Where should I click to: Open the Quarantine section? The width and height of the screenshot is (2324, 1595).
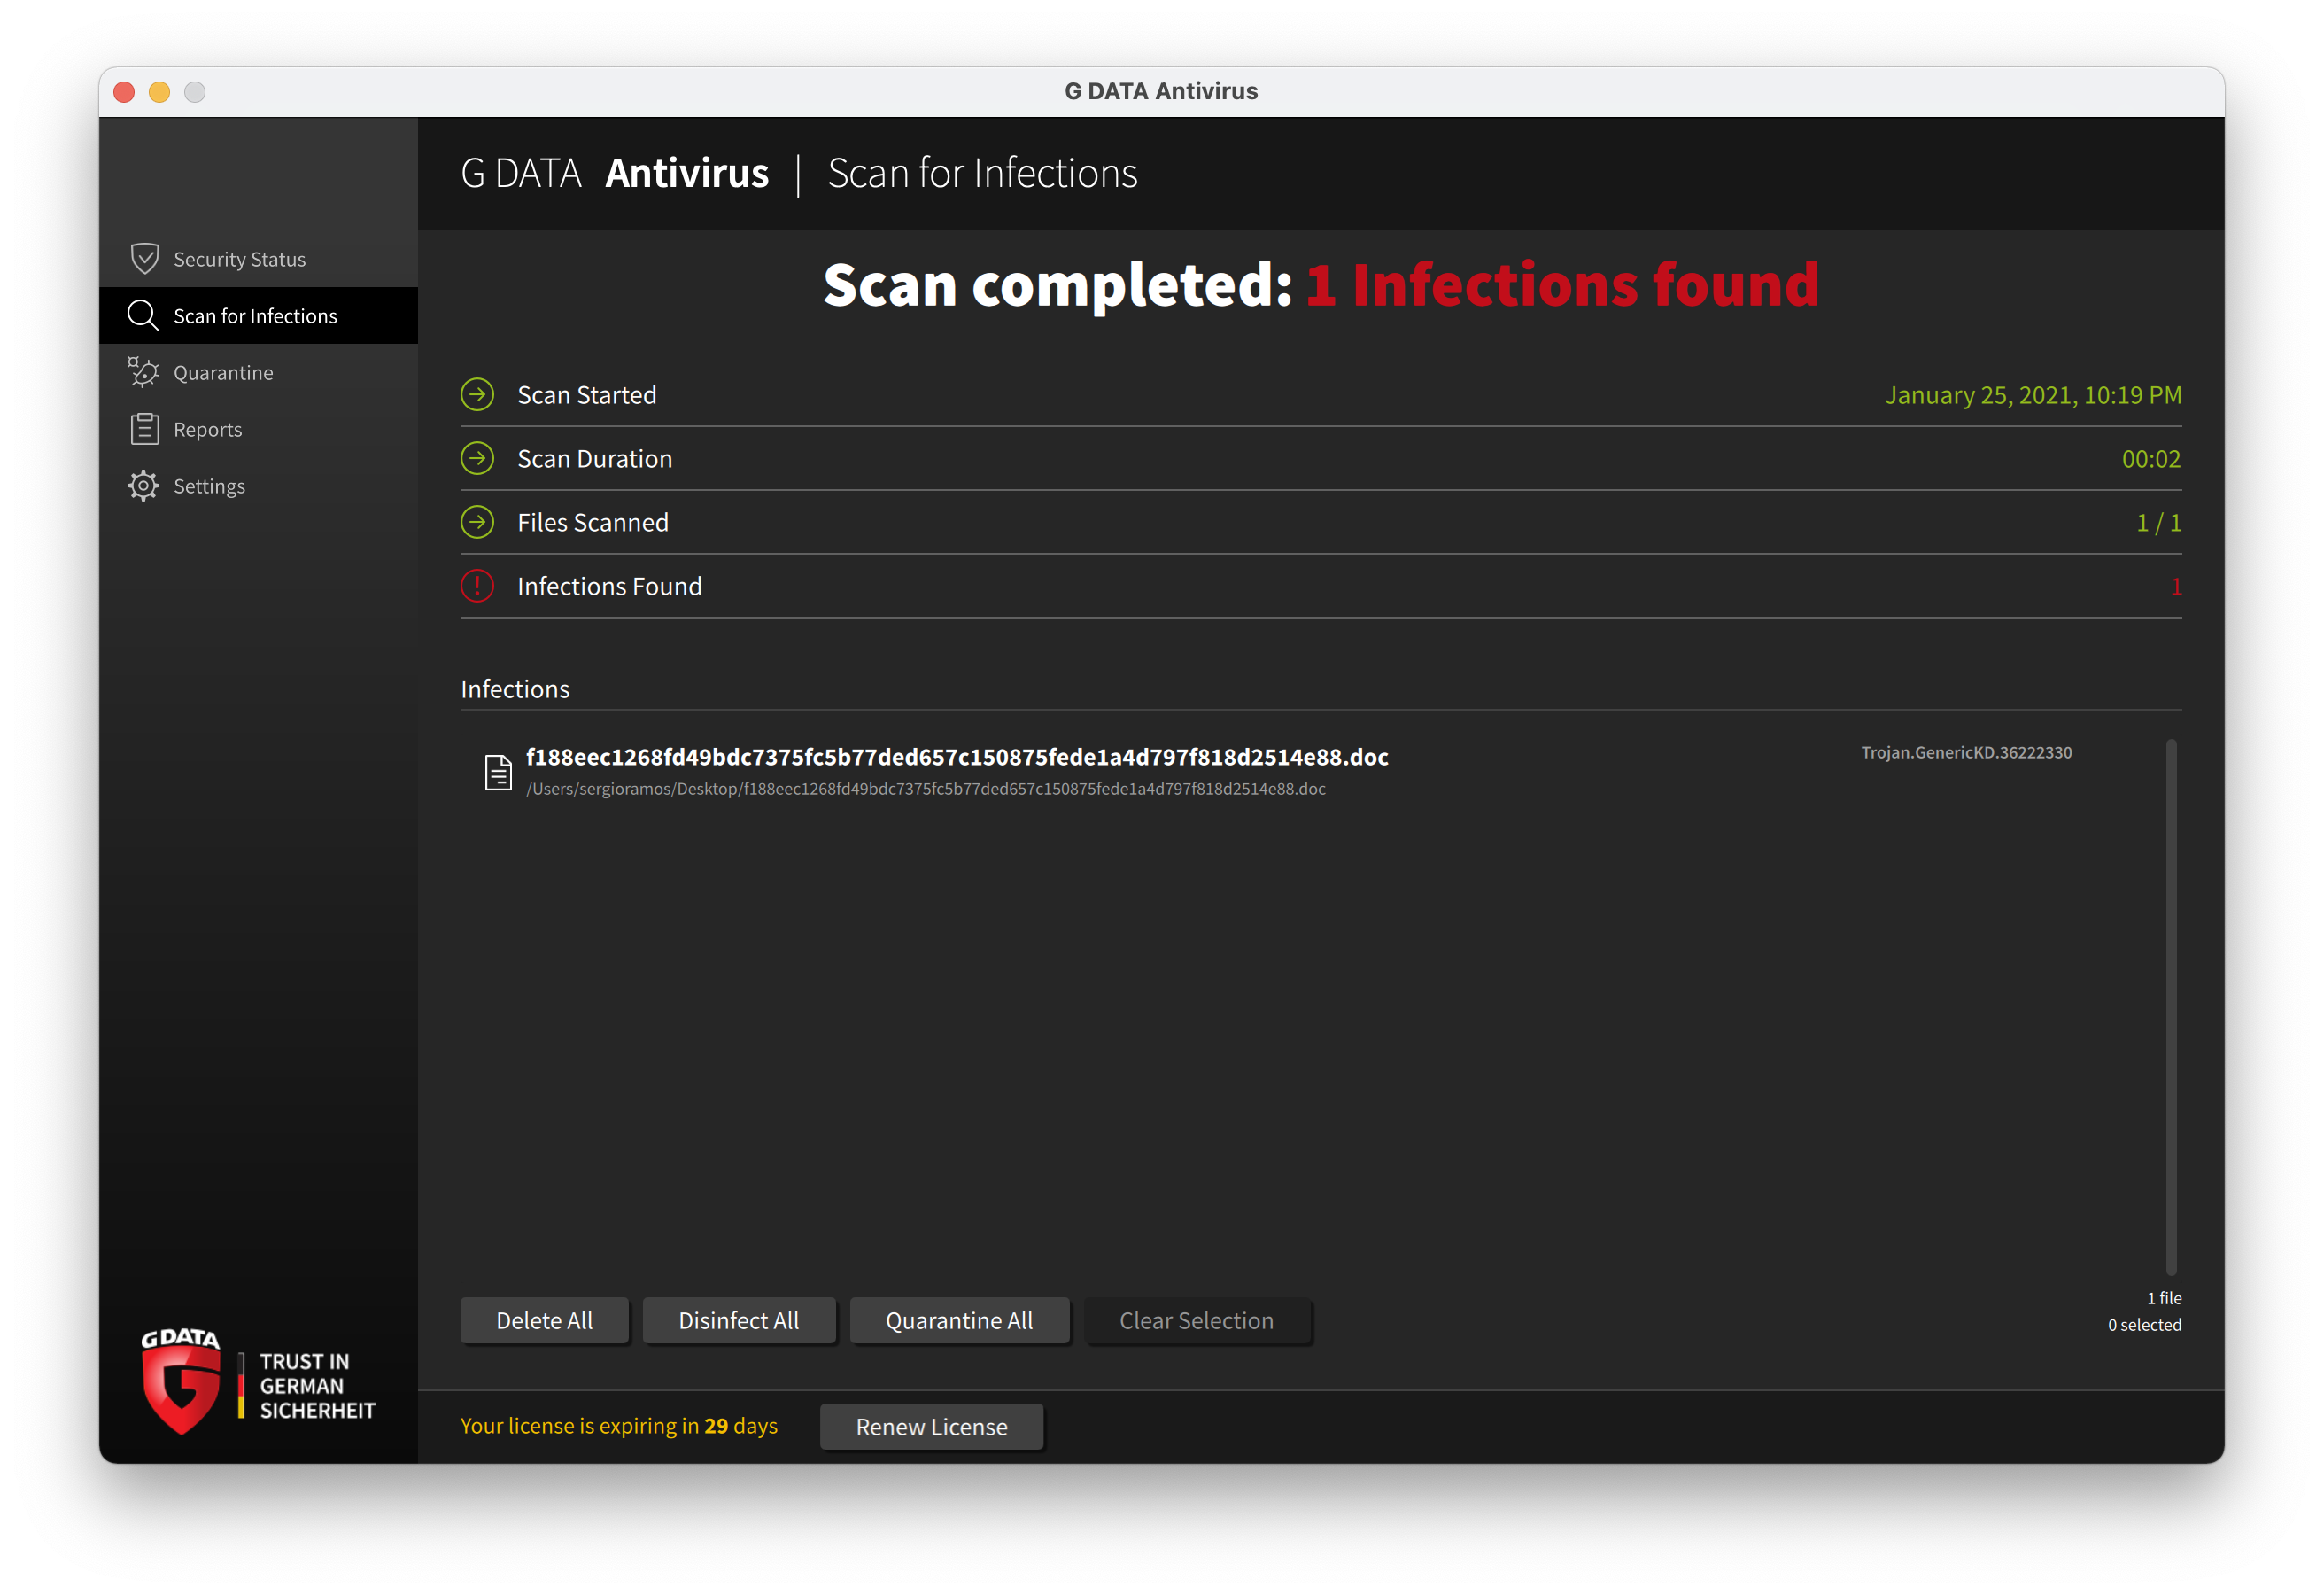click(258, 372)
